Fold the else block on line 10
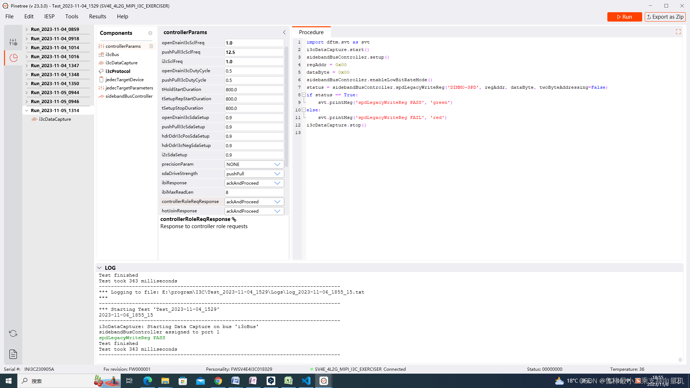This screenshot has height=388, width=690. (304, 110)
